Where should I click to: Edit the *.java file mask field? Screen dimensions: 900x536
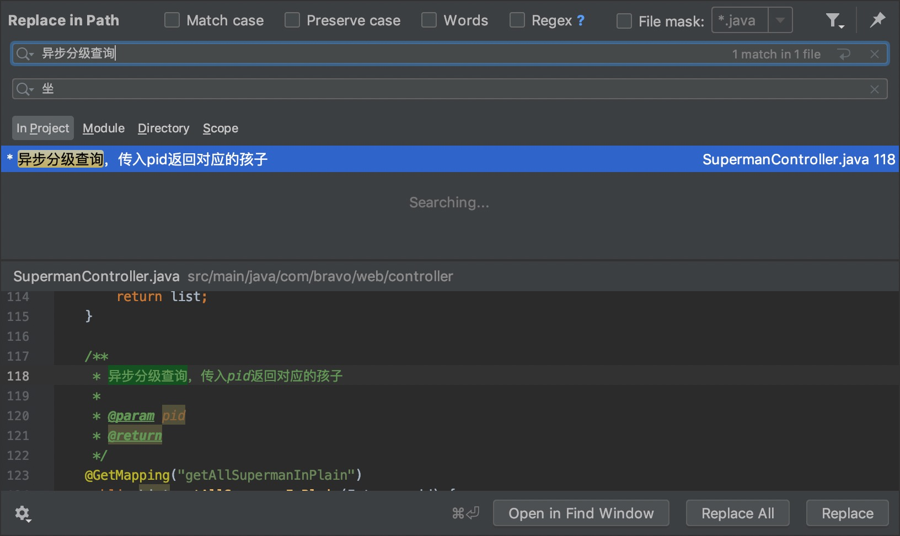tap(740, 20)
